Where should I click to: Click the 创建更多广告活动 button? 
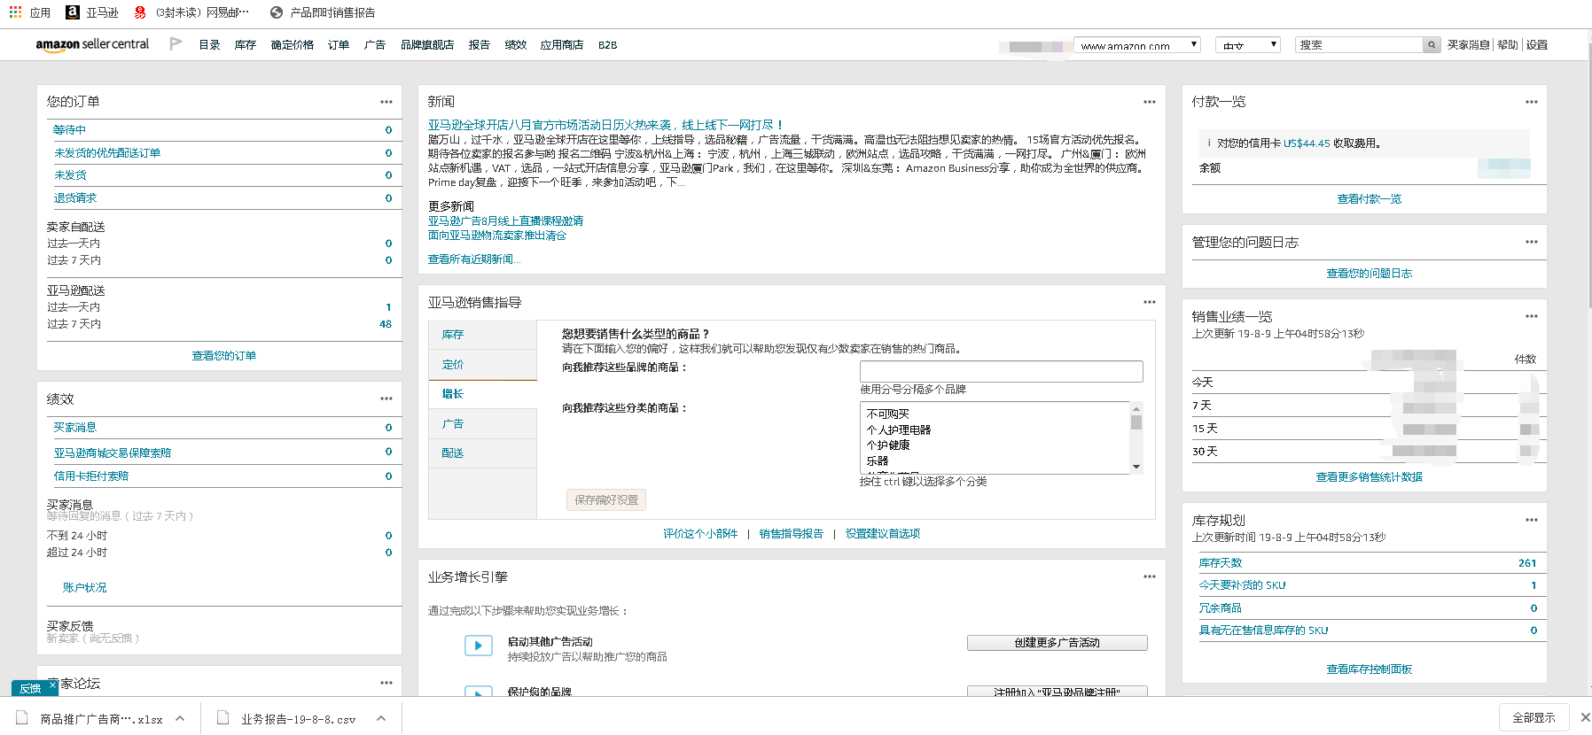pyautogui.click(x=1057, y=643)
